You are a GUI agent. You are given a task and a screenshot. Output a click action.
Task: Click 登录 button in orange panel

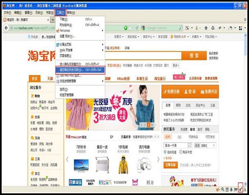click(x=190, y=92)
